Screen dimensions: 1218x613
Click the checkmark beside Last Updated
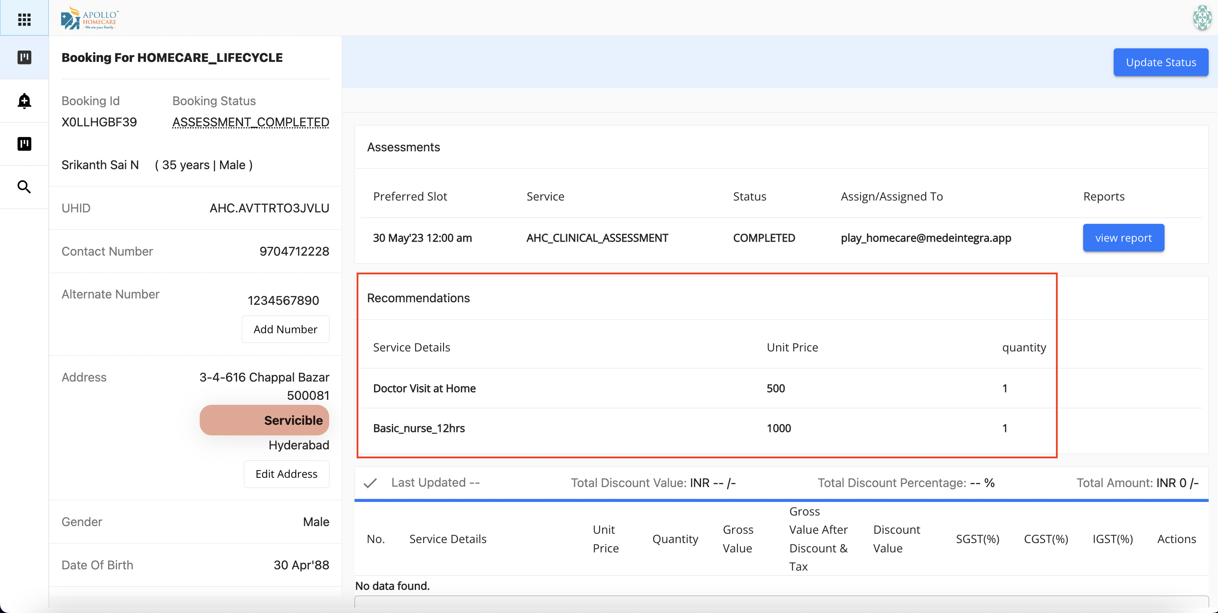[370, 482]
